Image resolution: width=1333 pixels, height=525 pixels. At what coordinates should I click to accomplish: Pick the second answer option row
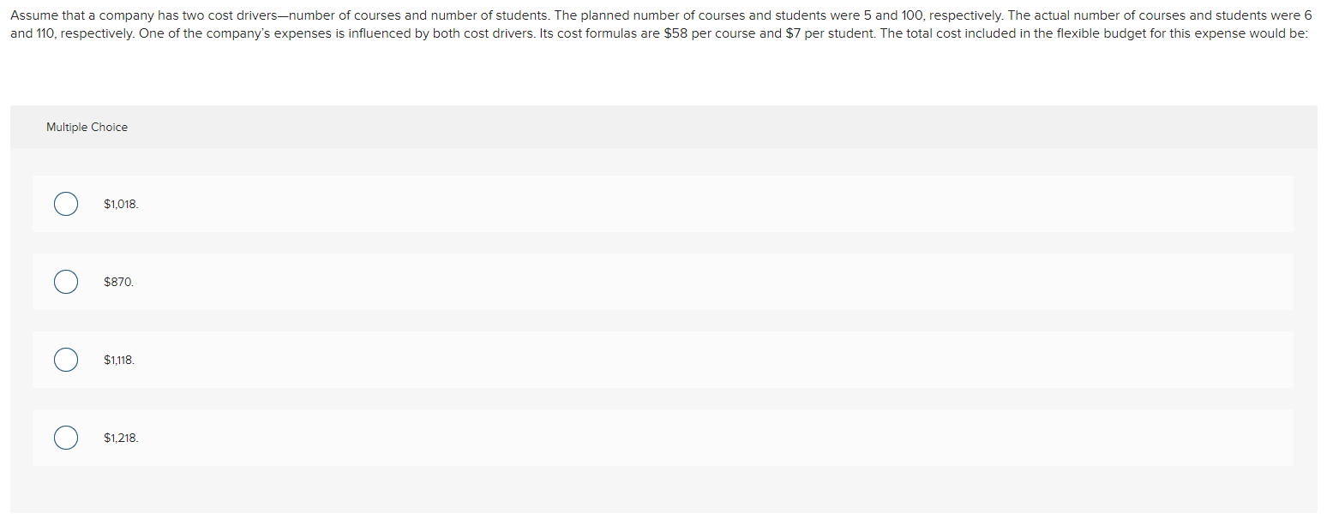click(663, 282)
